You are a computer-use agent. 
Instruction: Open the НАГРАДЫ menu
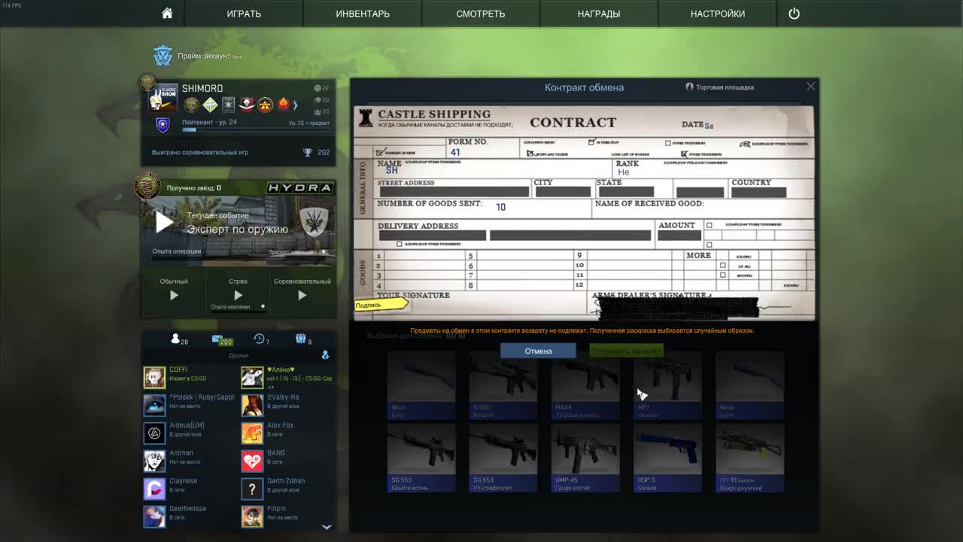pyautogui.click(x=599, y=14)
